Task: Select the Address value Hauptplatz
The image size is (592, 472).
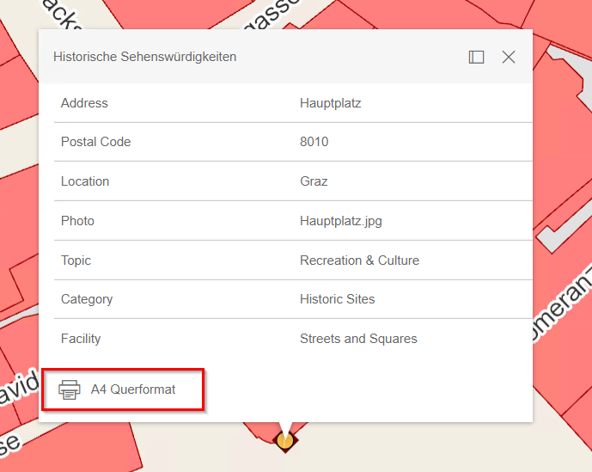Action: [330, 103]
